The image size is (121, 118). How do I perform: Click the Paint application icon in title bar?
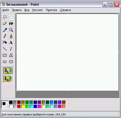[3, 4]
